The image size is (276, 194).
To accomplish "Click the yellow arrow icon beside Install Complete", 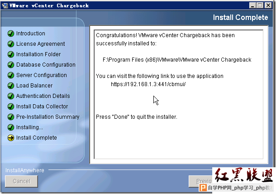I will click(x=11, y=138).
